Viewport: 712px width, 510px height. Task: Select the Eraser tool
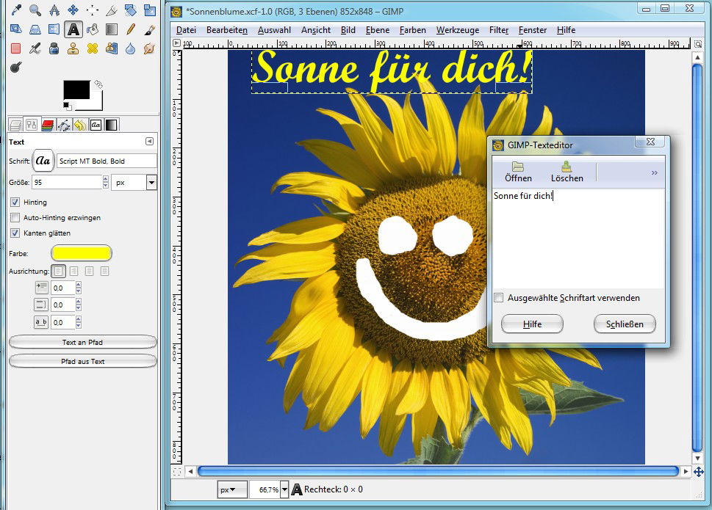coord(16,48)
